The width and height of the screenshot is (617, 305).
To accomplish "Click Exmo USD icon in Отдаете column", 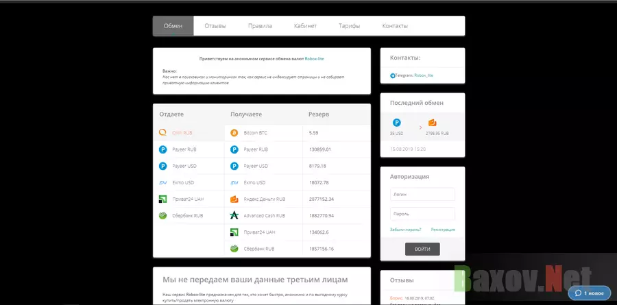I will pyautogui.click(x=162, y=182).
